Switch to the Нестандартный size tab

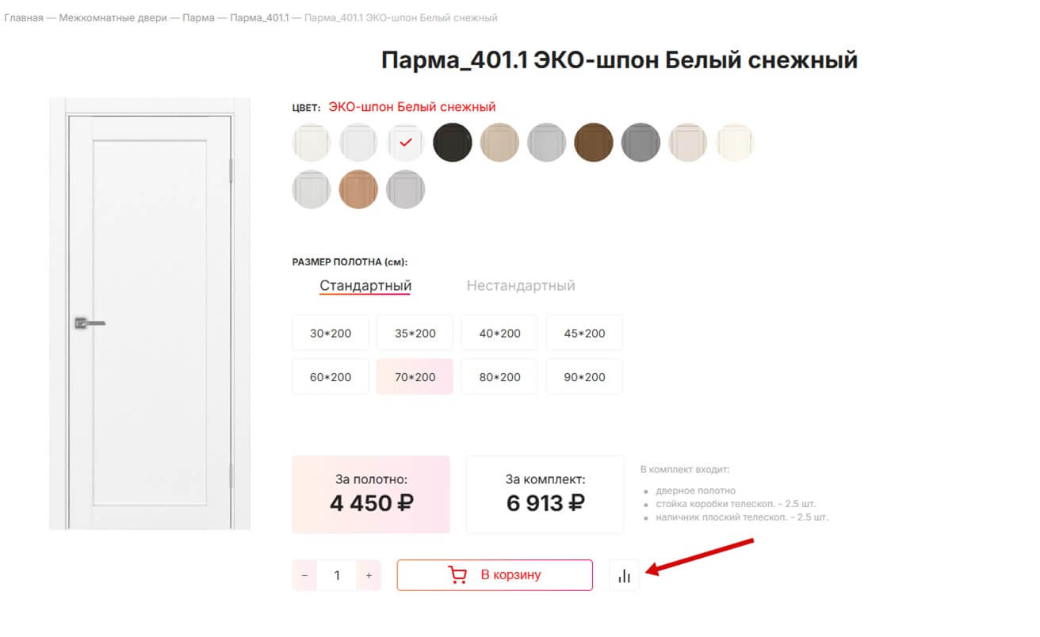pyautogui.click(x=521, y=285)
